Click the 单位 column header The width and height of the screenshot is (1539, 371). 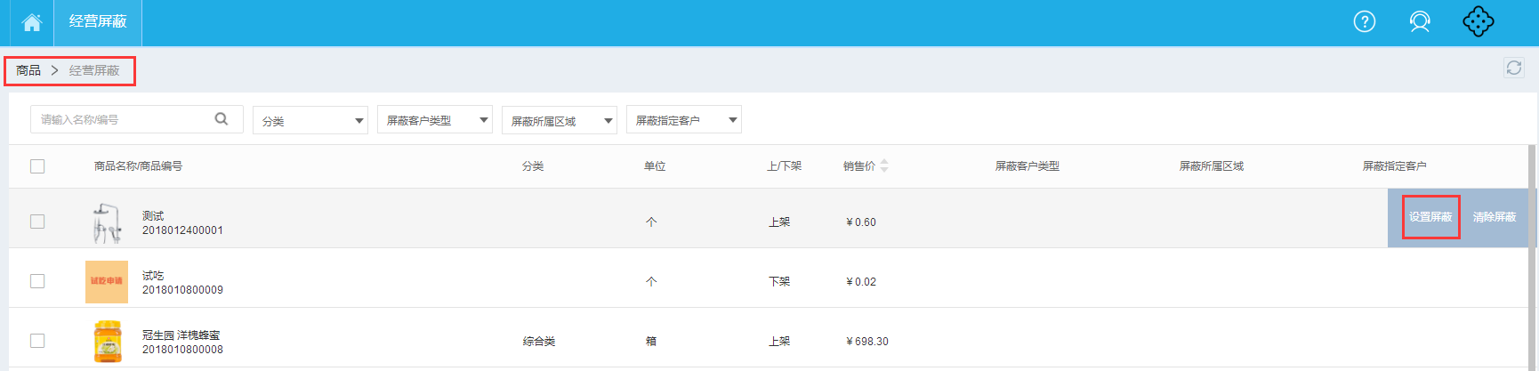tap(655, 166)
